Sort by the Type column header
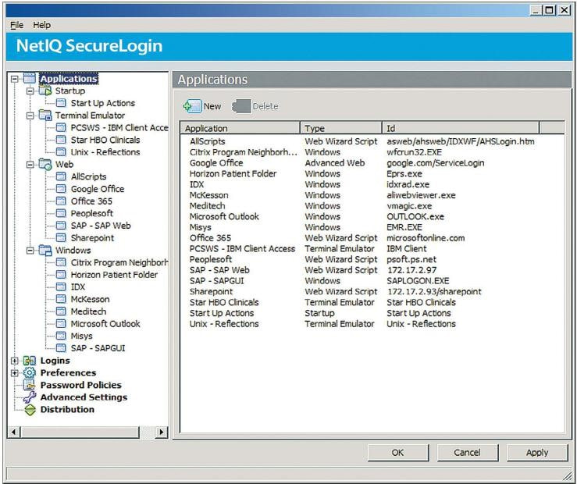 (x=341, y=128)
